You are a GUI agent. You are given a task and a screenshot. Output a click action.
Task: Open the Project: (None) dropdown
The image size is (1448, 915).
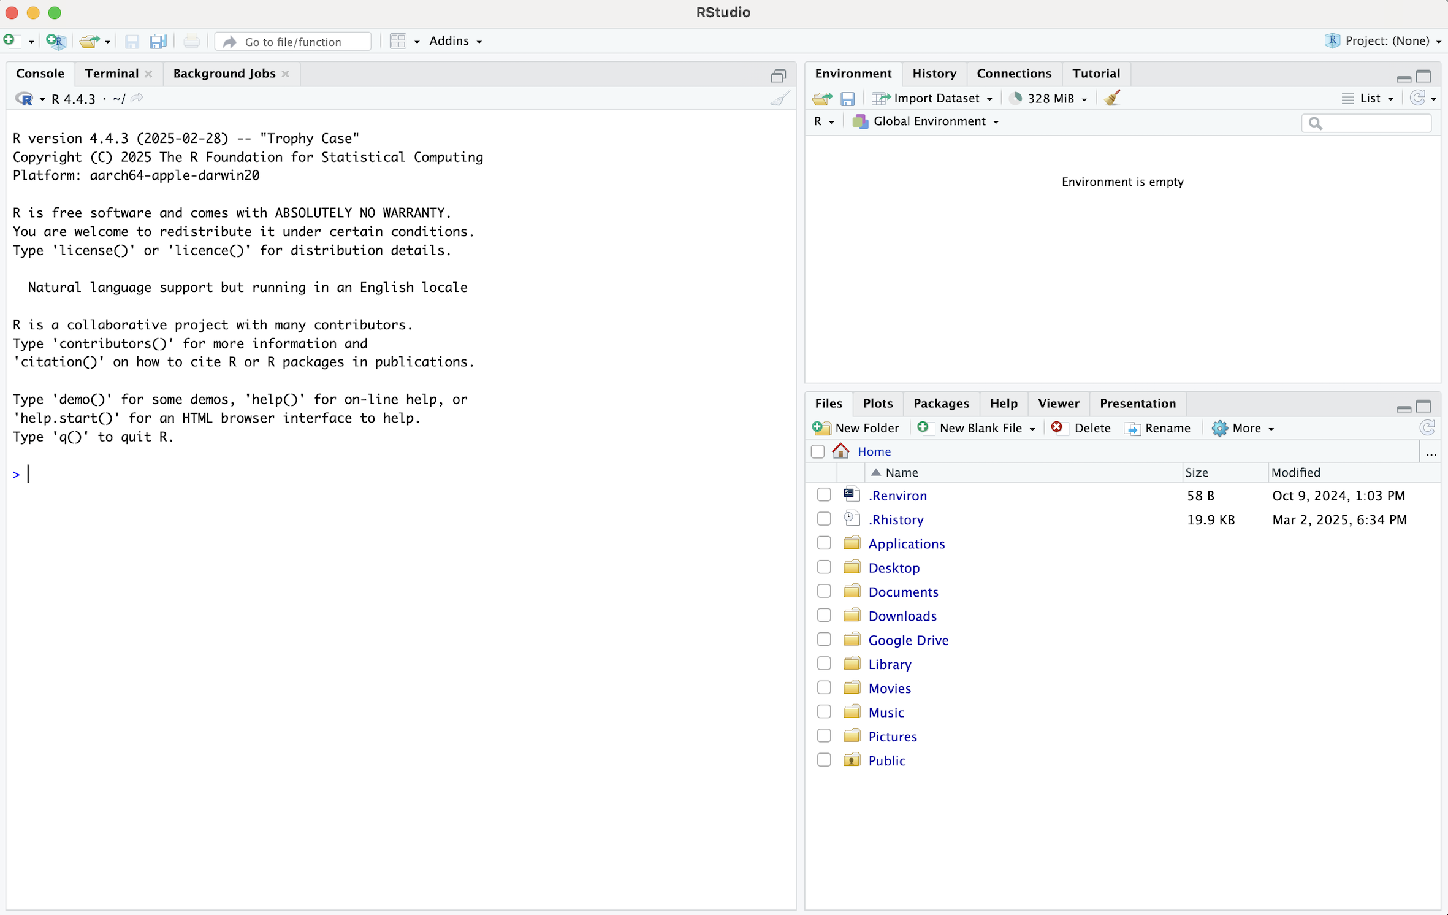click(1382, 40)
